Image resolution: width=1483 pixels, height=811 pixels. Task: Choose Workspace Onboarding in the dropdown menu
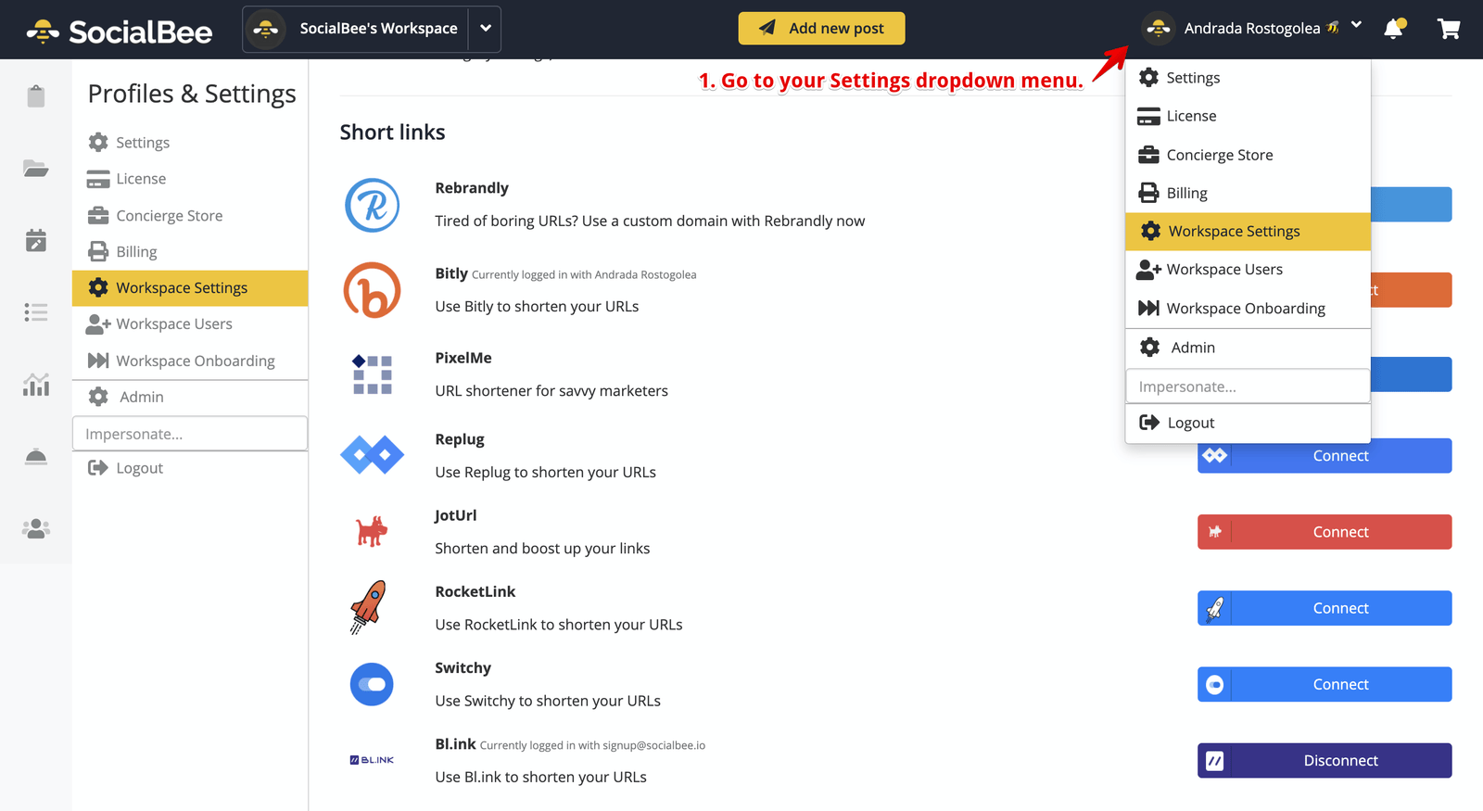pyautogui.click(x=1248, y=308)
